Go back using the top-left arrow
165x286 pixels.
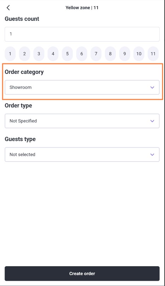tap(8, 8)
